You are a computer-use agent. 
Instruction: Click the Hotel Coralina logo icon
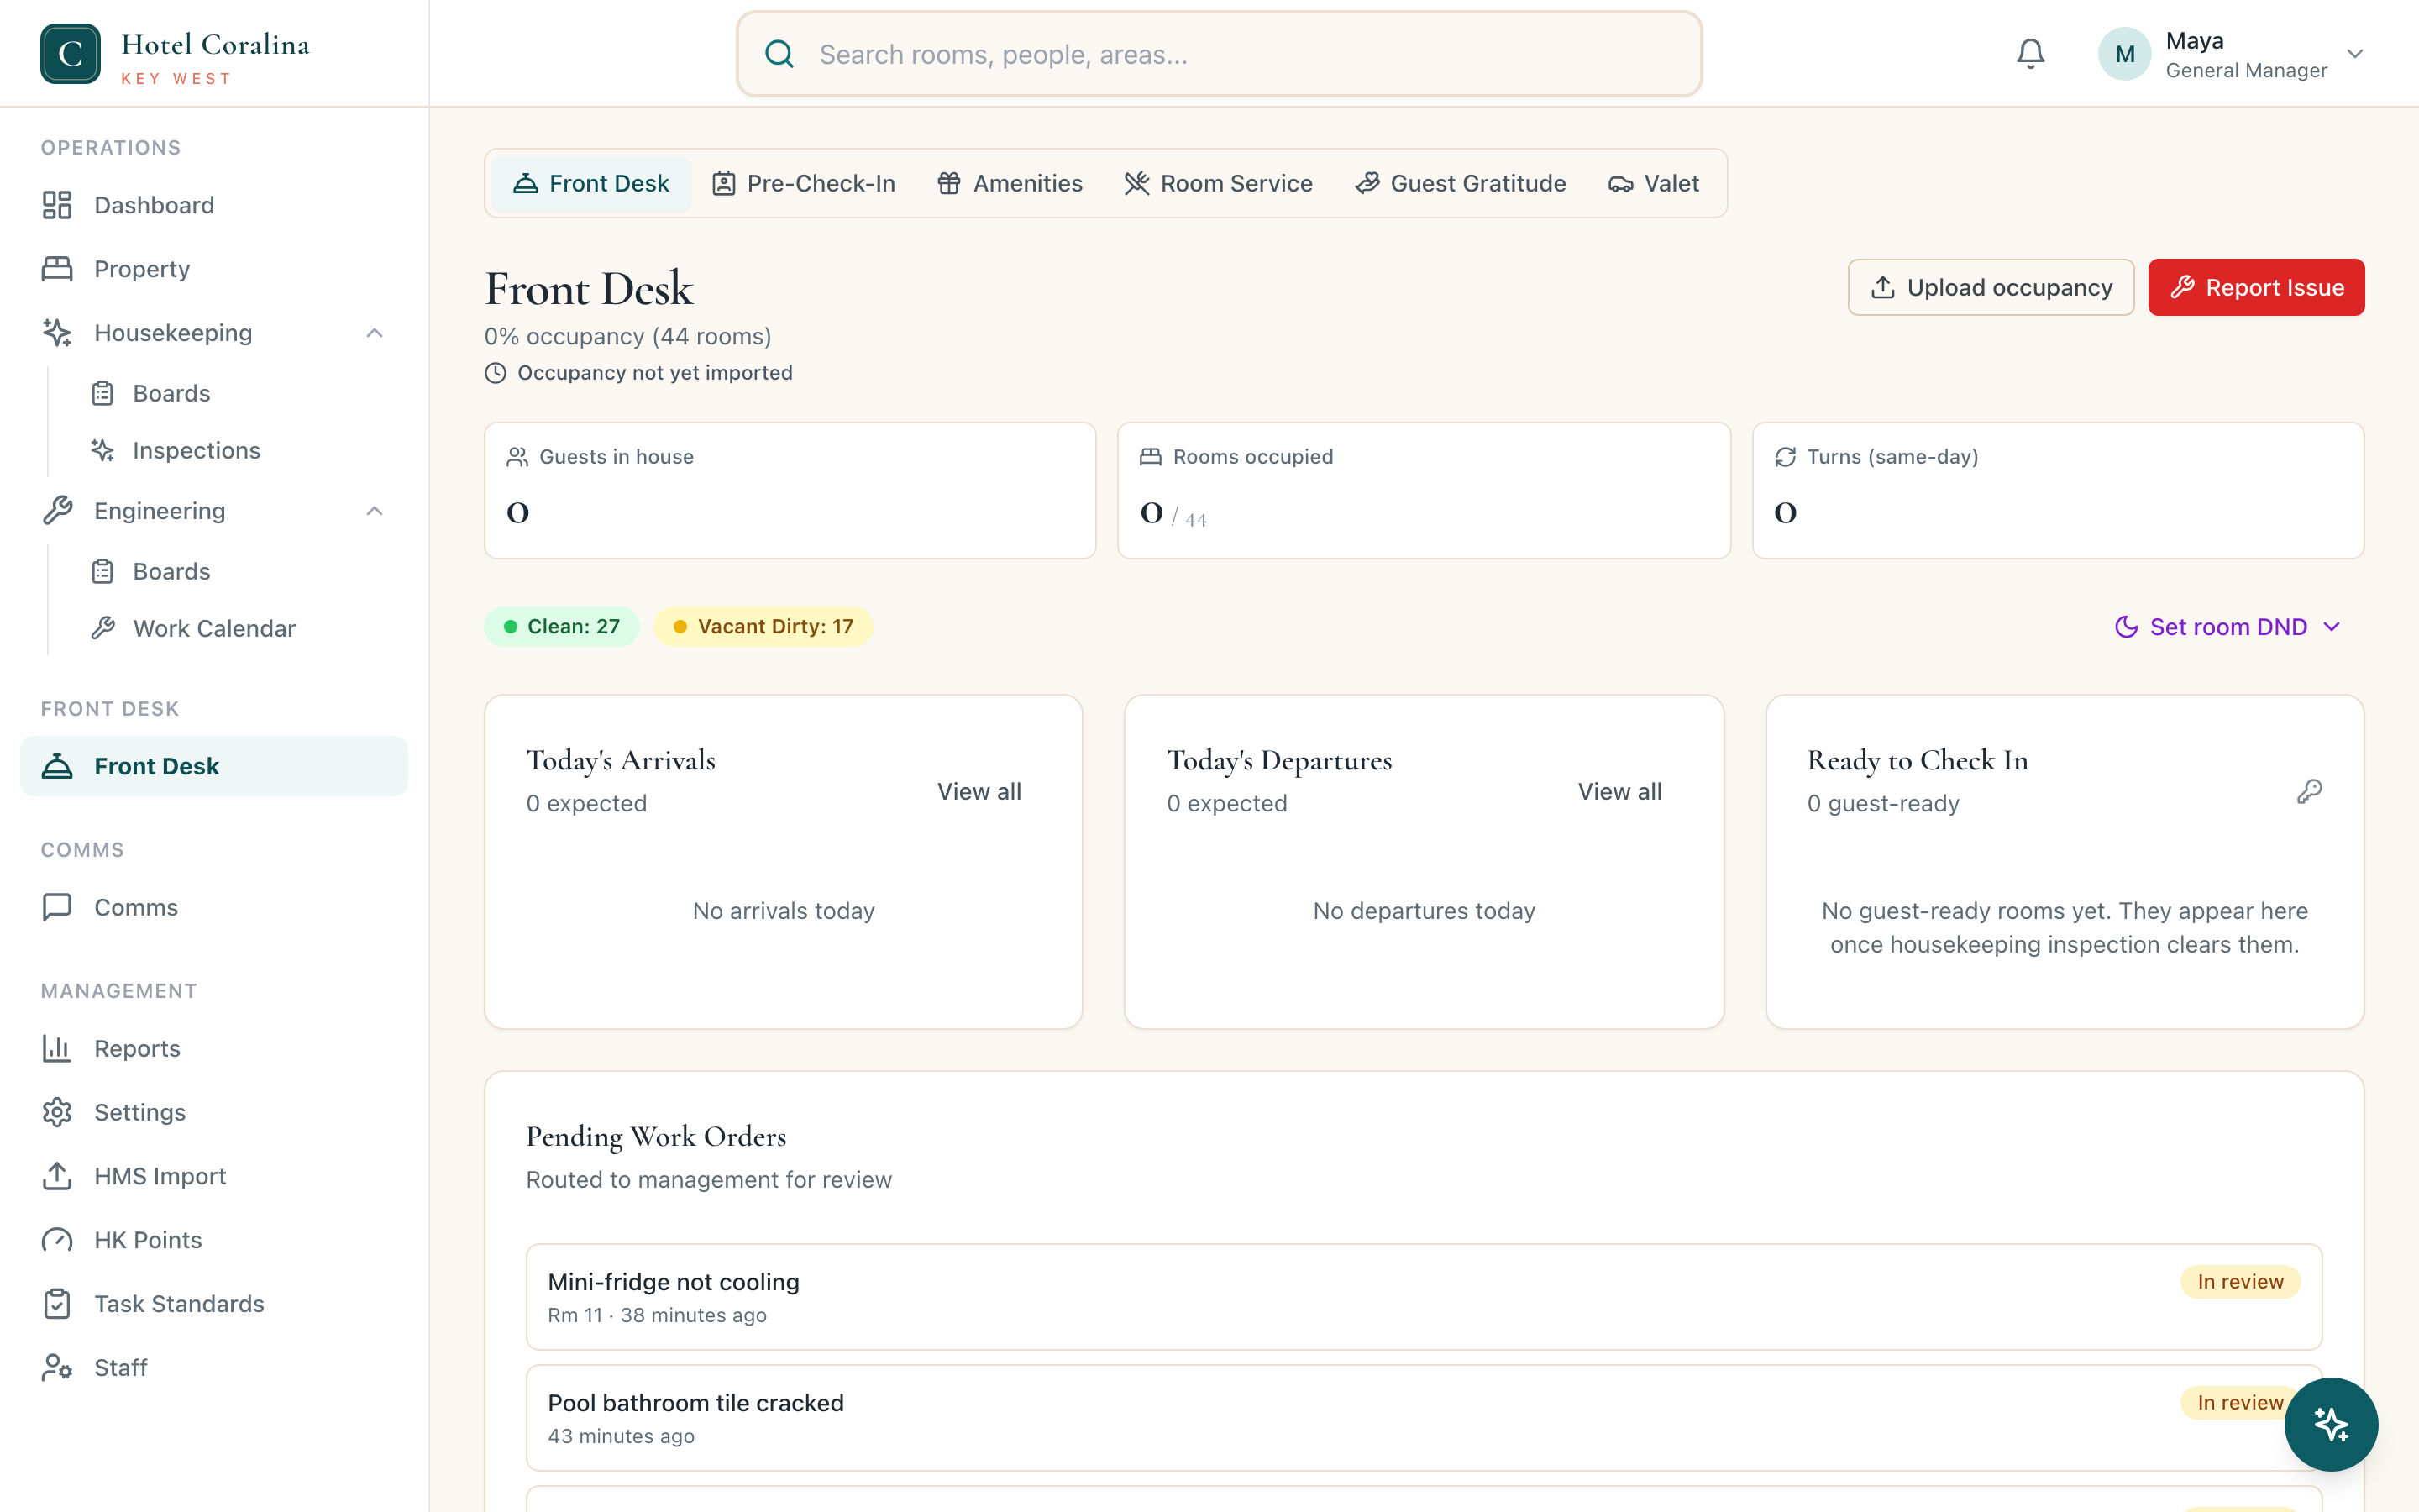click(70, 54)
